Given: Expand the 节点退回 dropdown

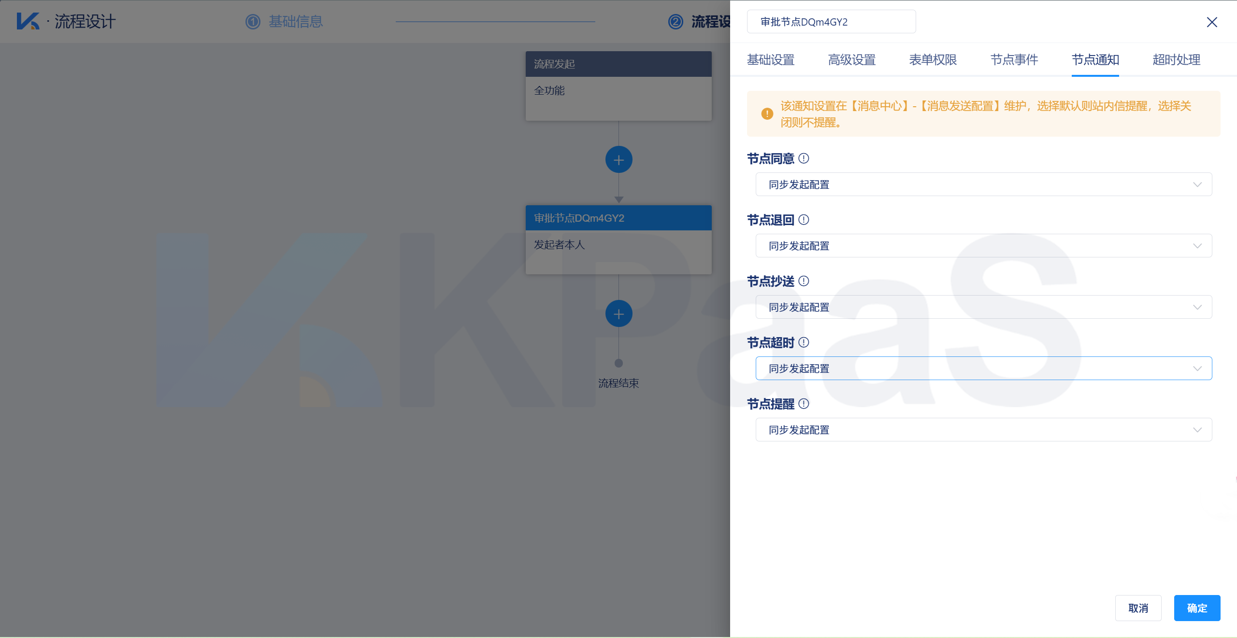Looking at the screenshot, I should click(x=983, y=246).
